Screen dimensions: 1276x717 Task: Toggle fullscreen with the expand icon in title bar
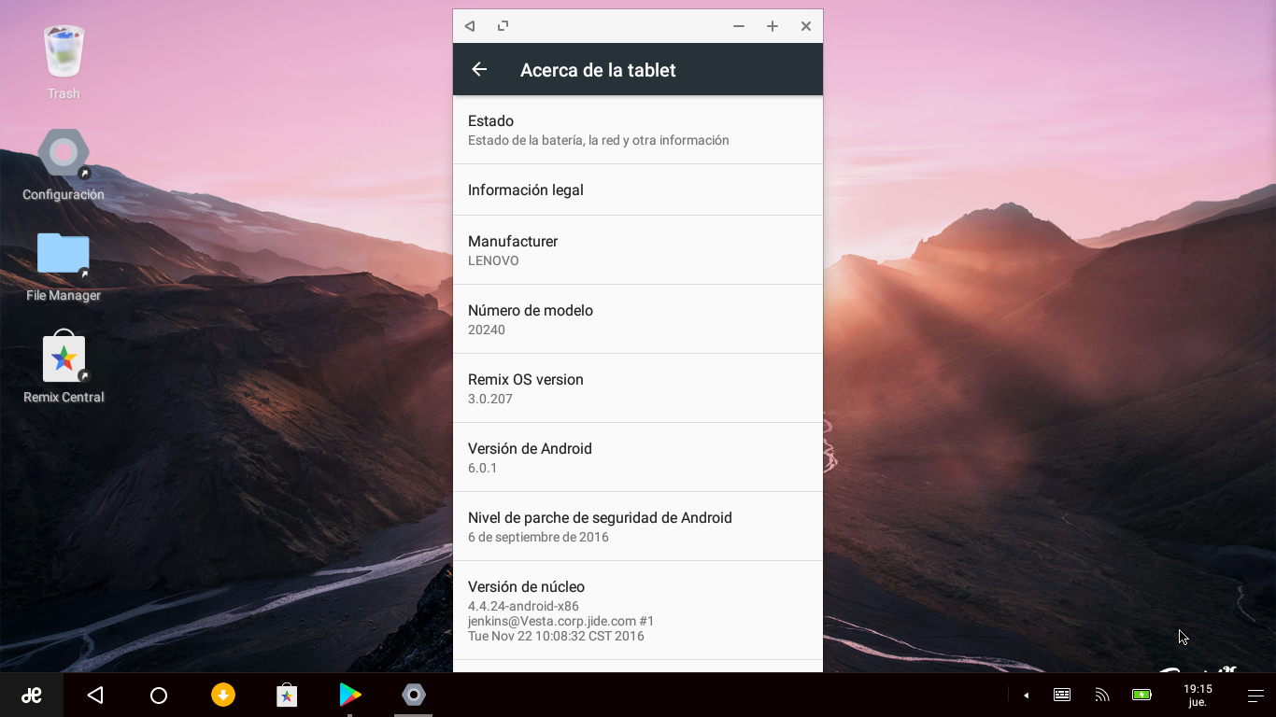pyautogui.click(x=503, y=26)
